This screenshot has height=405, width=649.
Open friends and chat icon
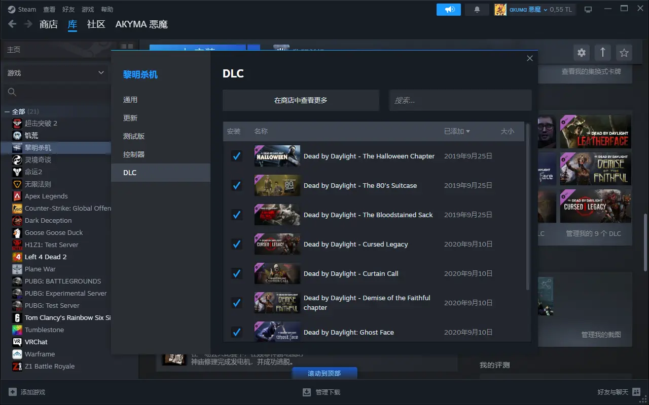click(x=636, y=392)
